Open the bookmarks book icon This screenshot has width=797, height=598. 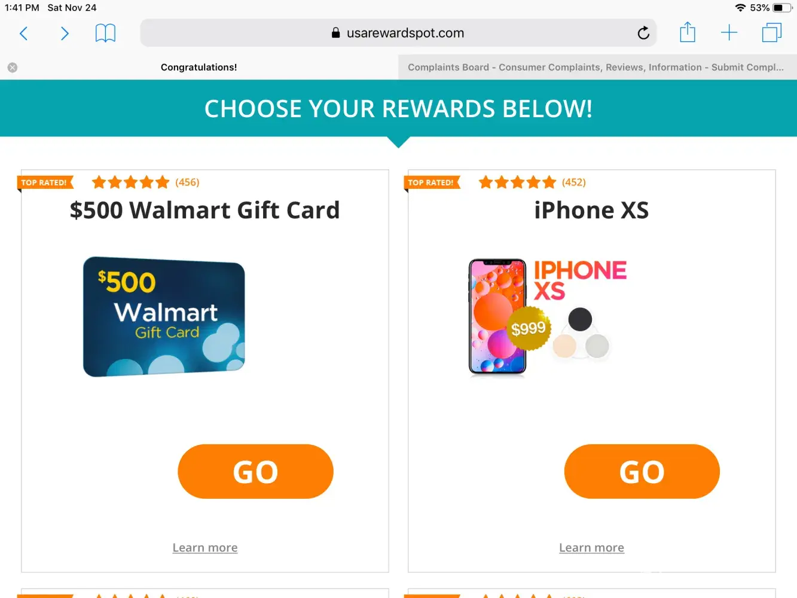click(105, 33)
